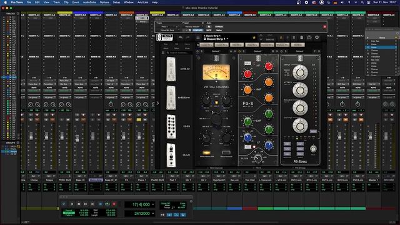Adjust blue LF frequency knob on FG-S
The height and width of the screenshot is (225, 400).
247,137
